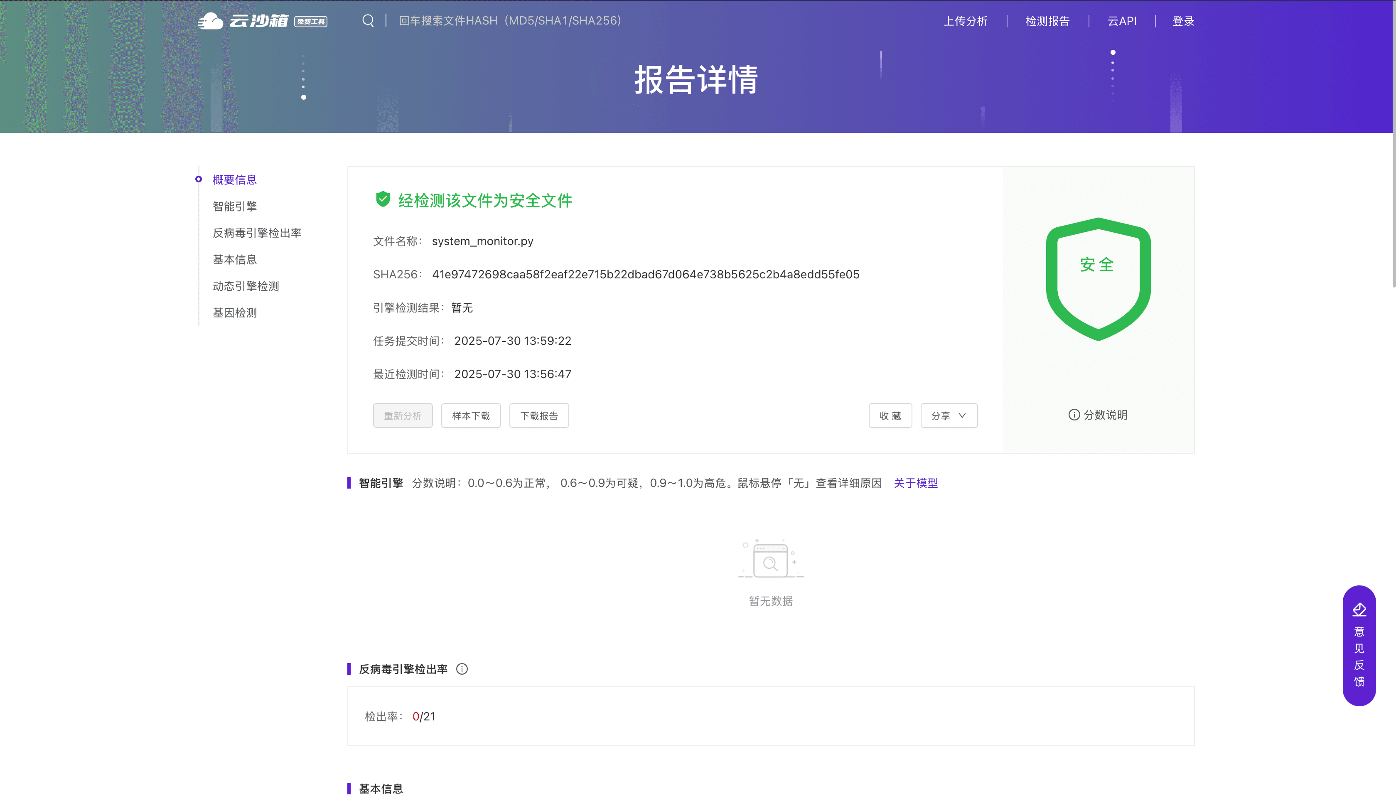Open the 关于模型 link
Screen dimensions: 1396x806
916,483
